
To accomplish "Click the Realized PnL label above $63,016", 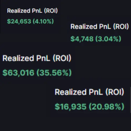I will (x=37, y=58).
